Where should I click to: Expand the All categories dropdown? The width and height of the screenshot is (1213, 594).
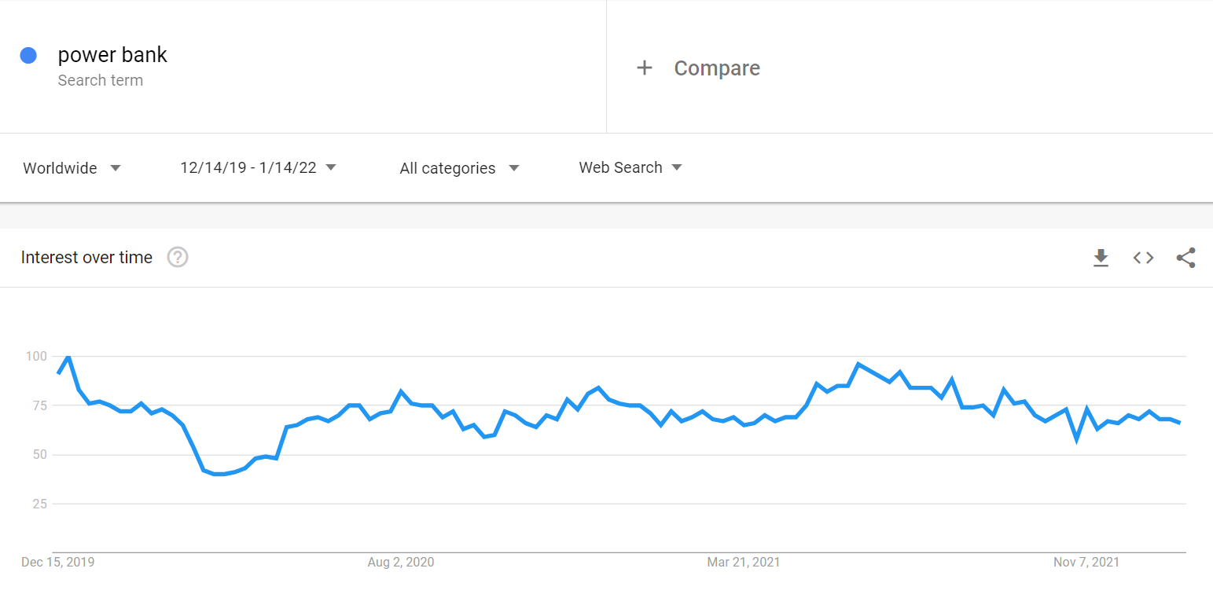459,168
